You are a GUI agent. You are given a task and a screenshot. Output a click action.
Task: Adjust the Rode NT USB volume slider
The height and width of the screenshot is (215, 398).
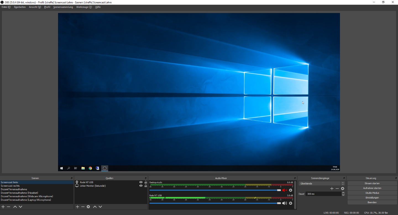point(215,203)
